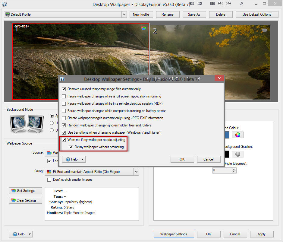Select the monitor 2 wallpaper preview

coord(210,62)
